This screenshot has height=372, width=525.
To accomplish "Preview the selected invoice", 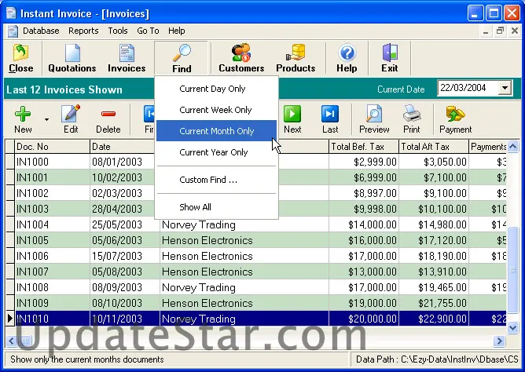I will click(374, 119).
